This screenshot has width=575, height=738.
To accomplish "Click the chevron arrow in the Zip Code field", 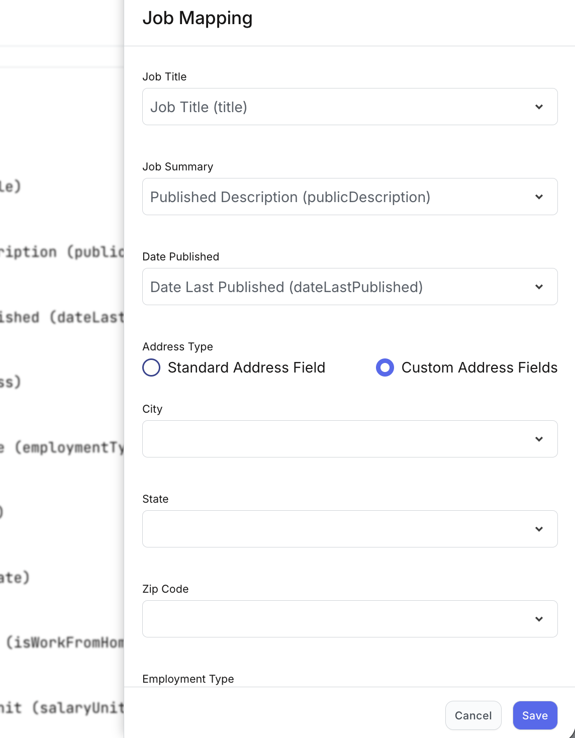I will 539,619.
